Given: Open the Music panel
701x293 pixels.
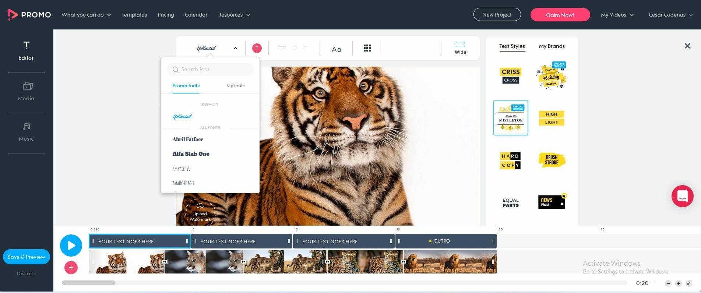Looking at the screenshot, I should tap(26, 132).
